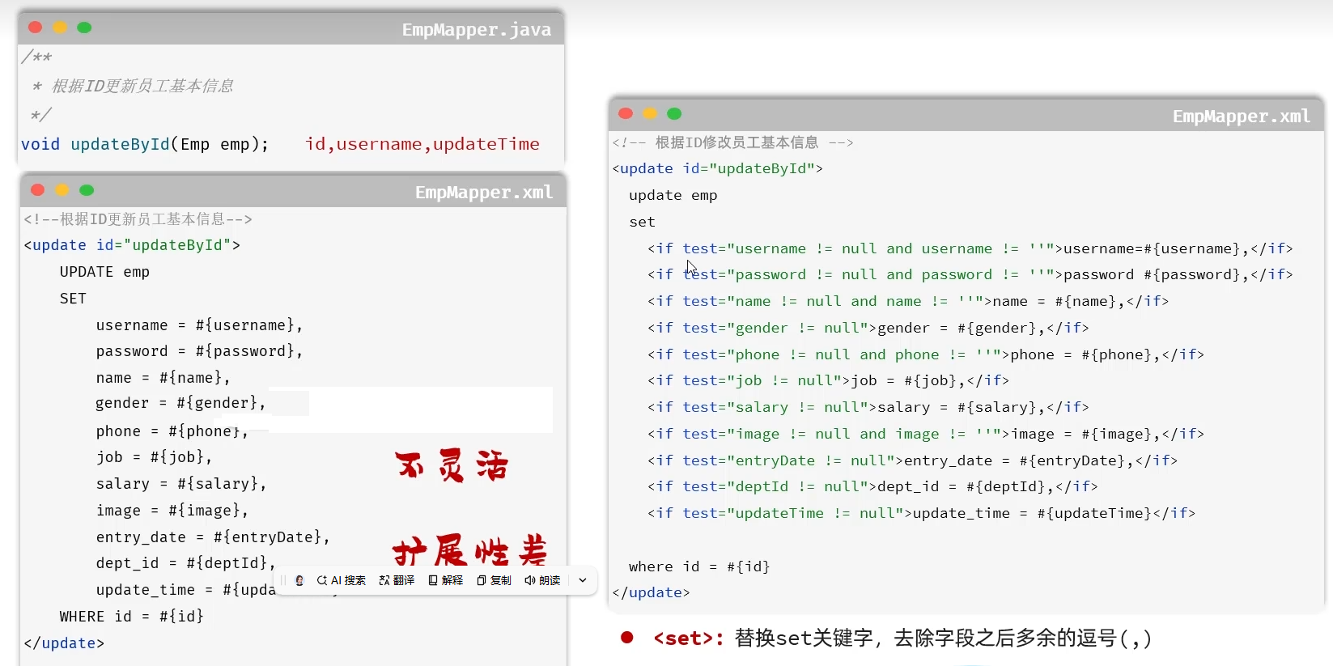The height and width of the screenshot is (666, 1333).
Task: Click the updateById method name in Java code
Action: [120, 144]
